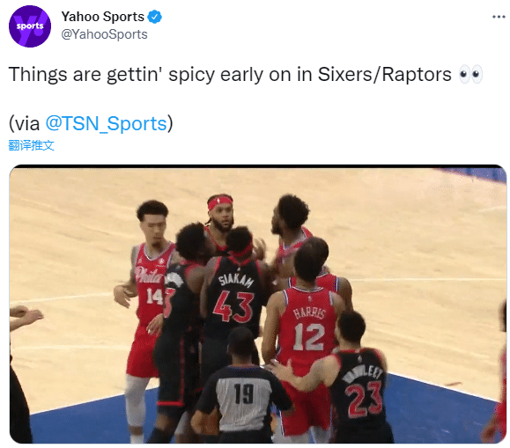Screen dimensions: 510x448
Task: Open the Yahoo Sports profile avatar
Action: coord(30,26)
